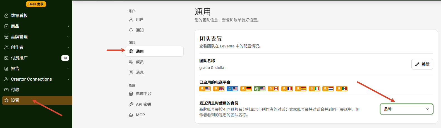This screenshot has height=128, width=441.
Task: Click the team name grace & stella
Action: coord(212,67)
